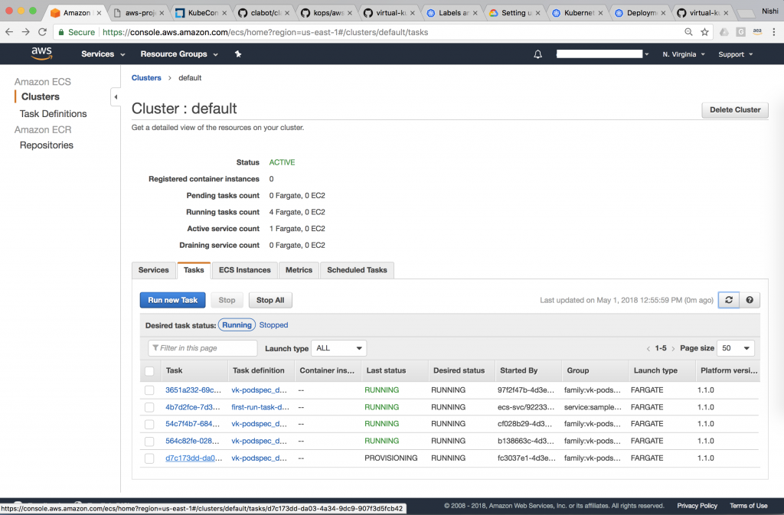Screen dimensions: 784x515
Task: Open the pin shortcuts icon in AWS navbar
Action: pos(238,54)
